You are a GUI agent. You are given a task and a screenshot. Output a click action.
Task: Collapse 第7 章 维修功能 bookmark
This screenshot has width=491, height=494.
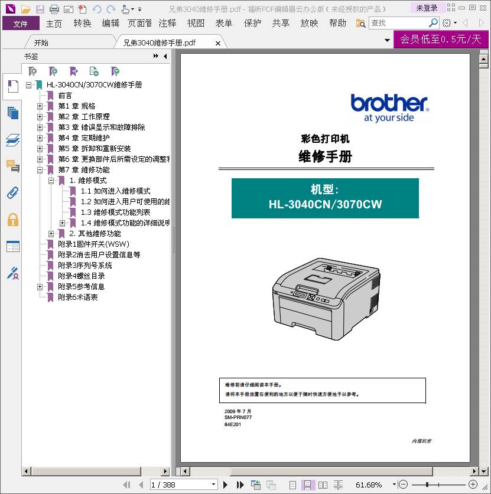pyautogui.click(x=40, y=170)
